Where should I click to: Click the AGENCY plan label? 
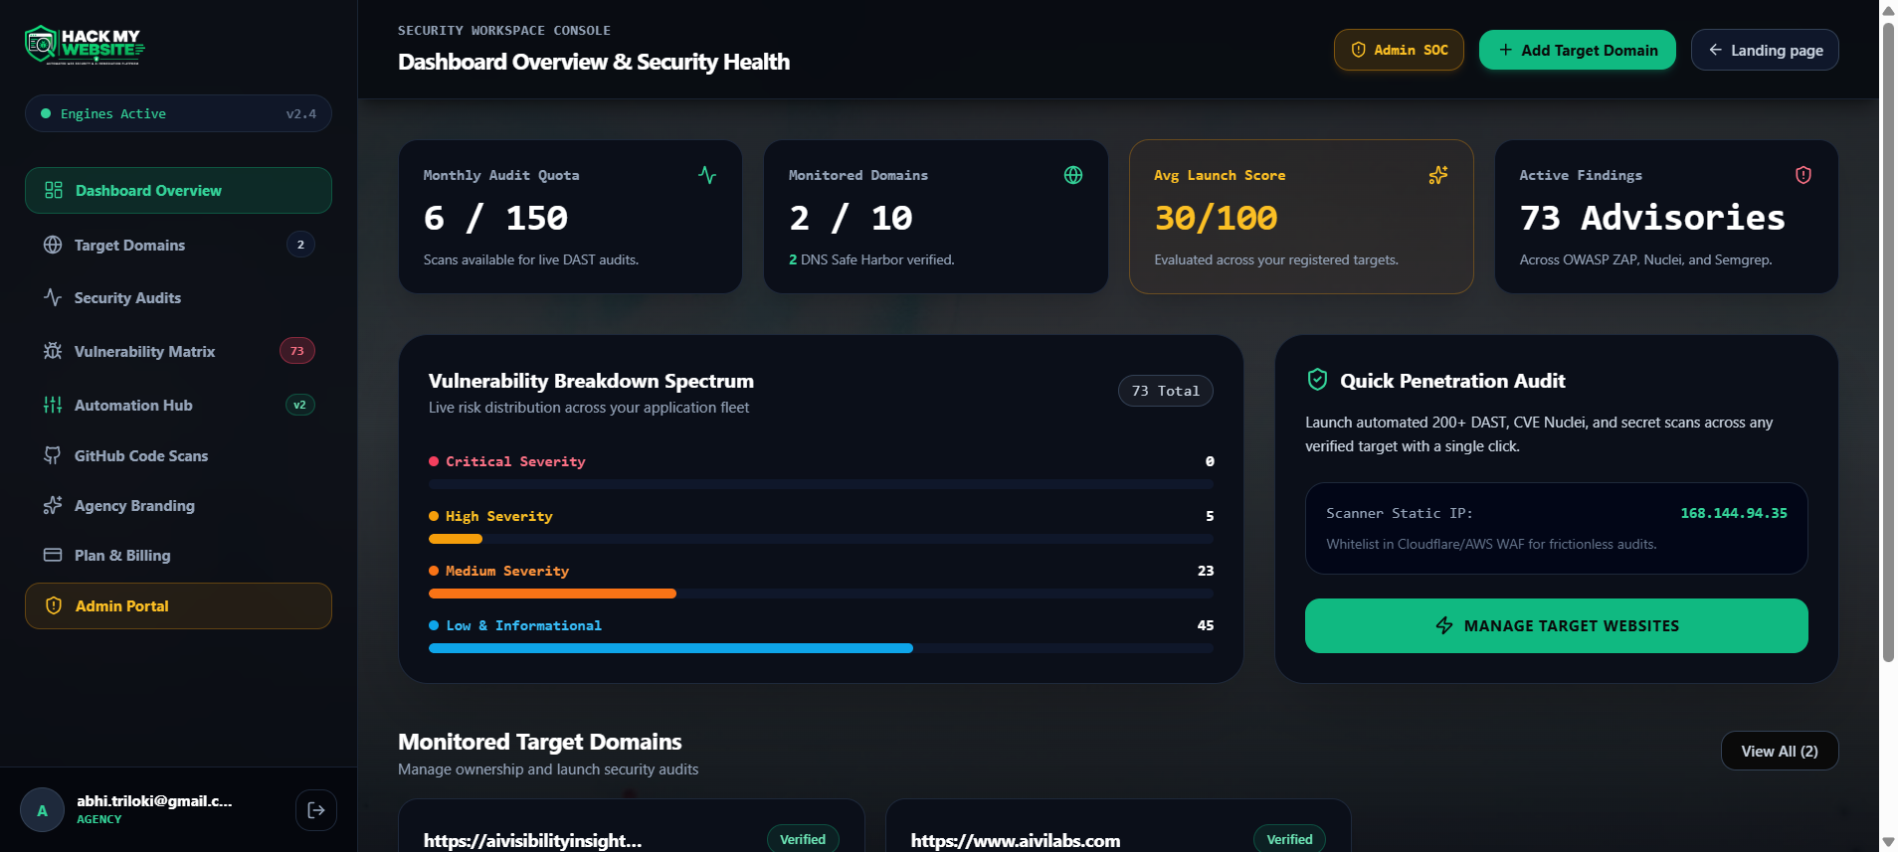pos(98,819)
